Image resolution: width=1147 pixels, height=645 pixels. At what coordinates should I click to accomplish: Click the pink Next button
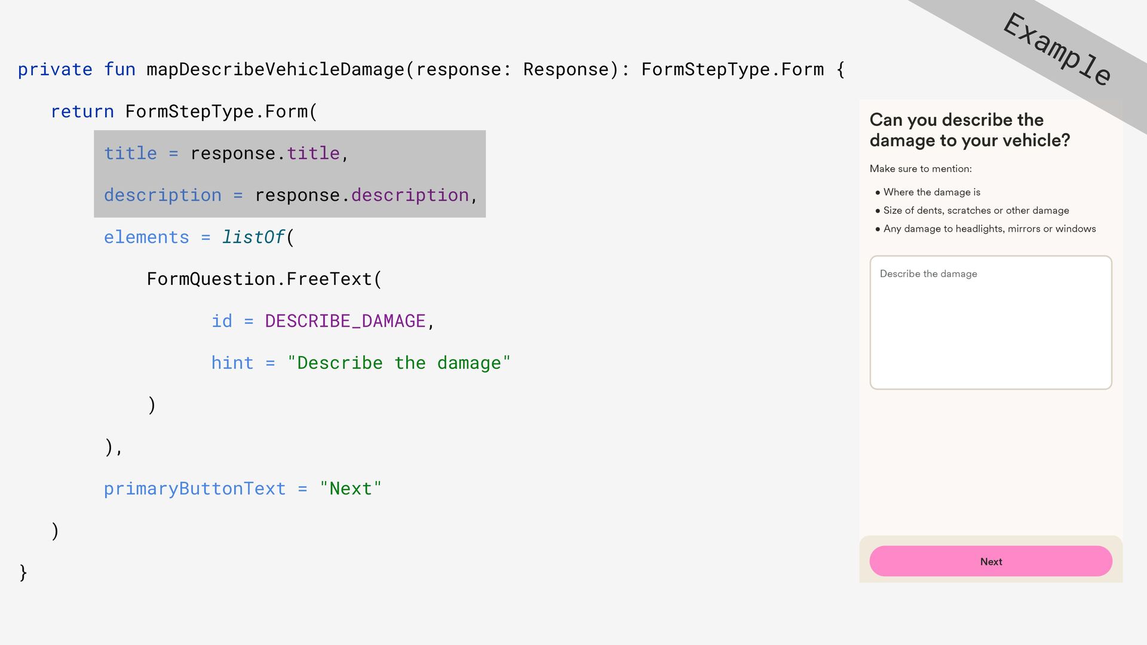pyautogui.click(x=990, y=561)
